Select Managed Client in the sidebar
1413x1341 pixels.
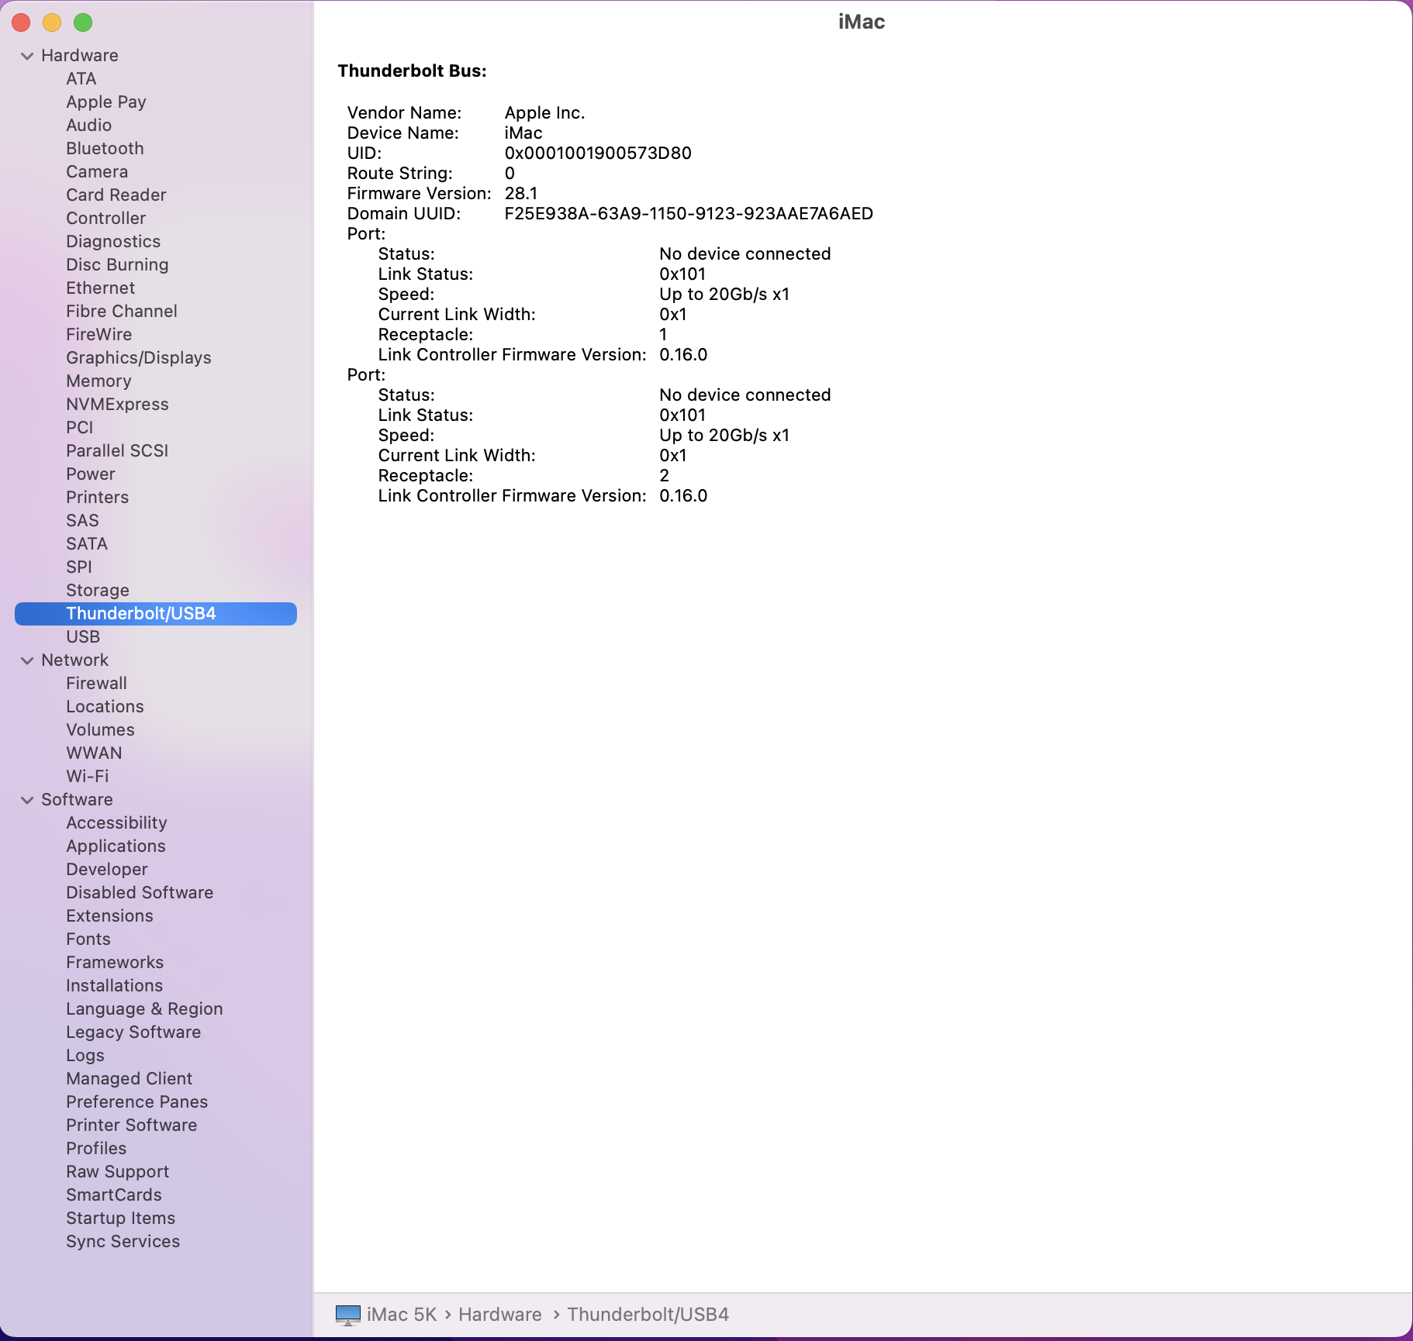click(x=130, y=1079)
